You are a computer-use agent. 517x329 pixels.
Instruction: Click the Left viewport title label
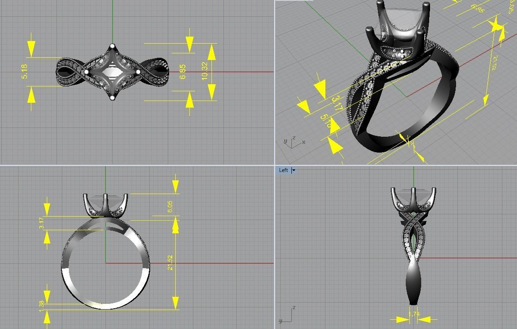pos(283,170)
